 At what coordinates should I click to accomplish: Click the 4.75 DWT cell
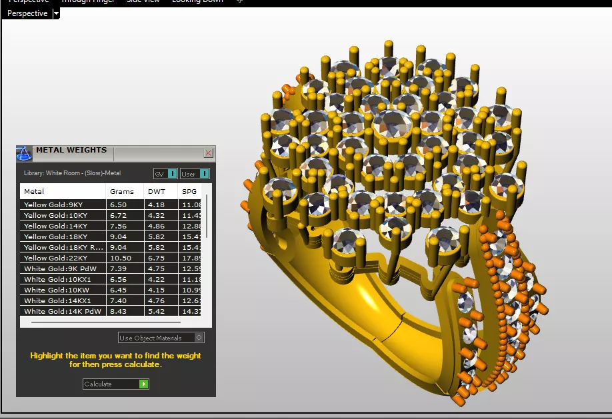tap(161, 269)
